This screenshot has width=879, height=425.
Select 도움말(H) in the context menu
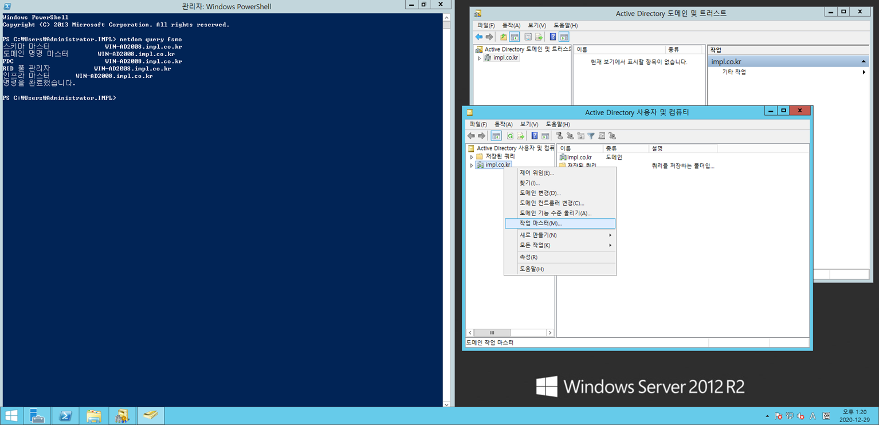[x=560, y=269]
